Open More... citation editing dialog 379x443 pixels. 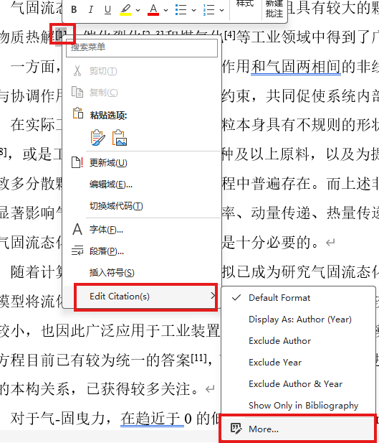[x=298, y=429]
